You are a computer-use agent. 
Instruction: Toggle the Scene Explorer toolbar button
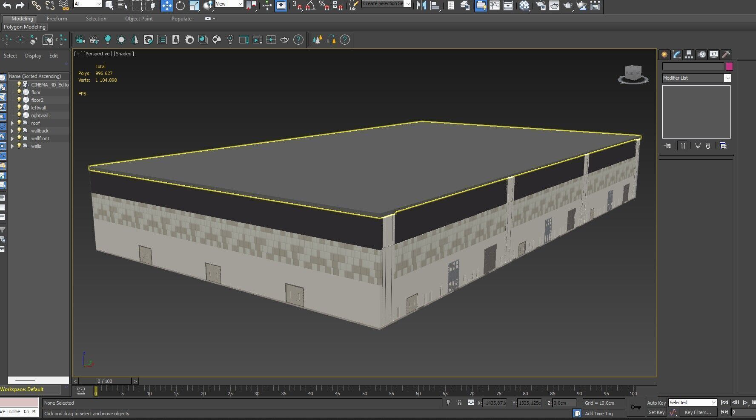481,5
